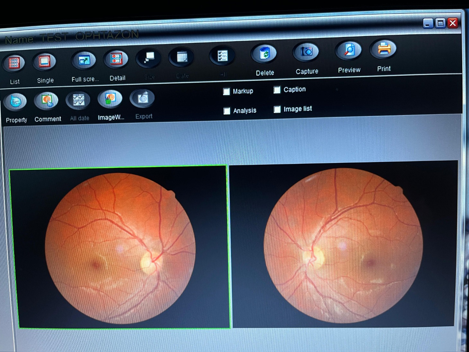This screenshot has height=352, width=469.
Task: Add a Comment to the image
Action: pyautogui.click(x=47, y=101)
